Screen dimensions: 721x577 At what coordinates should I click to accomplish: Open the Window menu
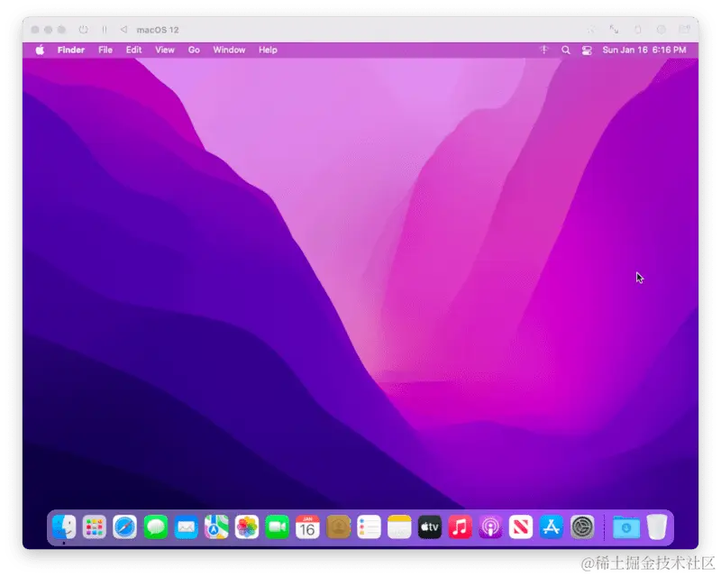pyautogui.click(x=229, y=50)
